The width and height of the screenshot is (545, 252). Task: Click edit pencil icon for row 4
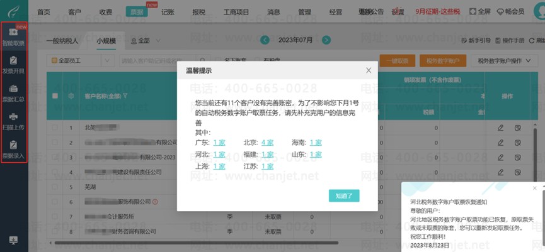(500, 172)
